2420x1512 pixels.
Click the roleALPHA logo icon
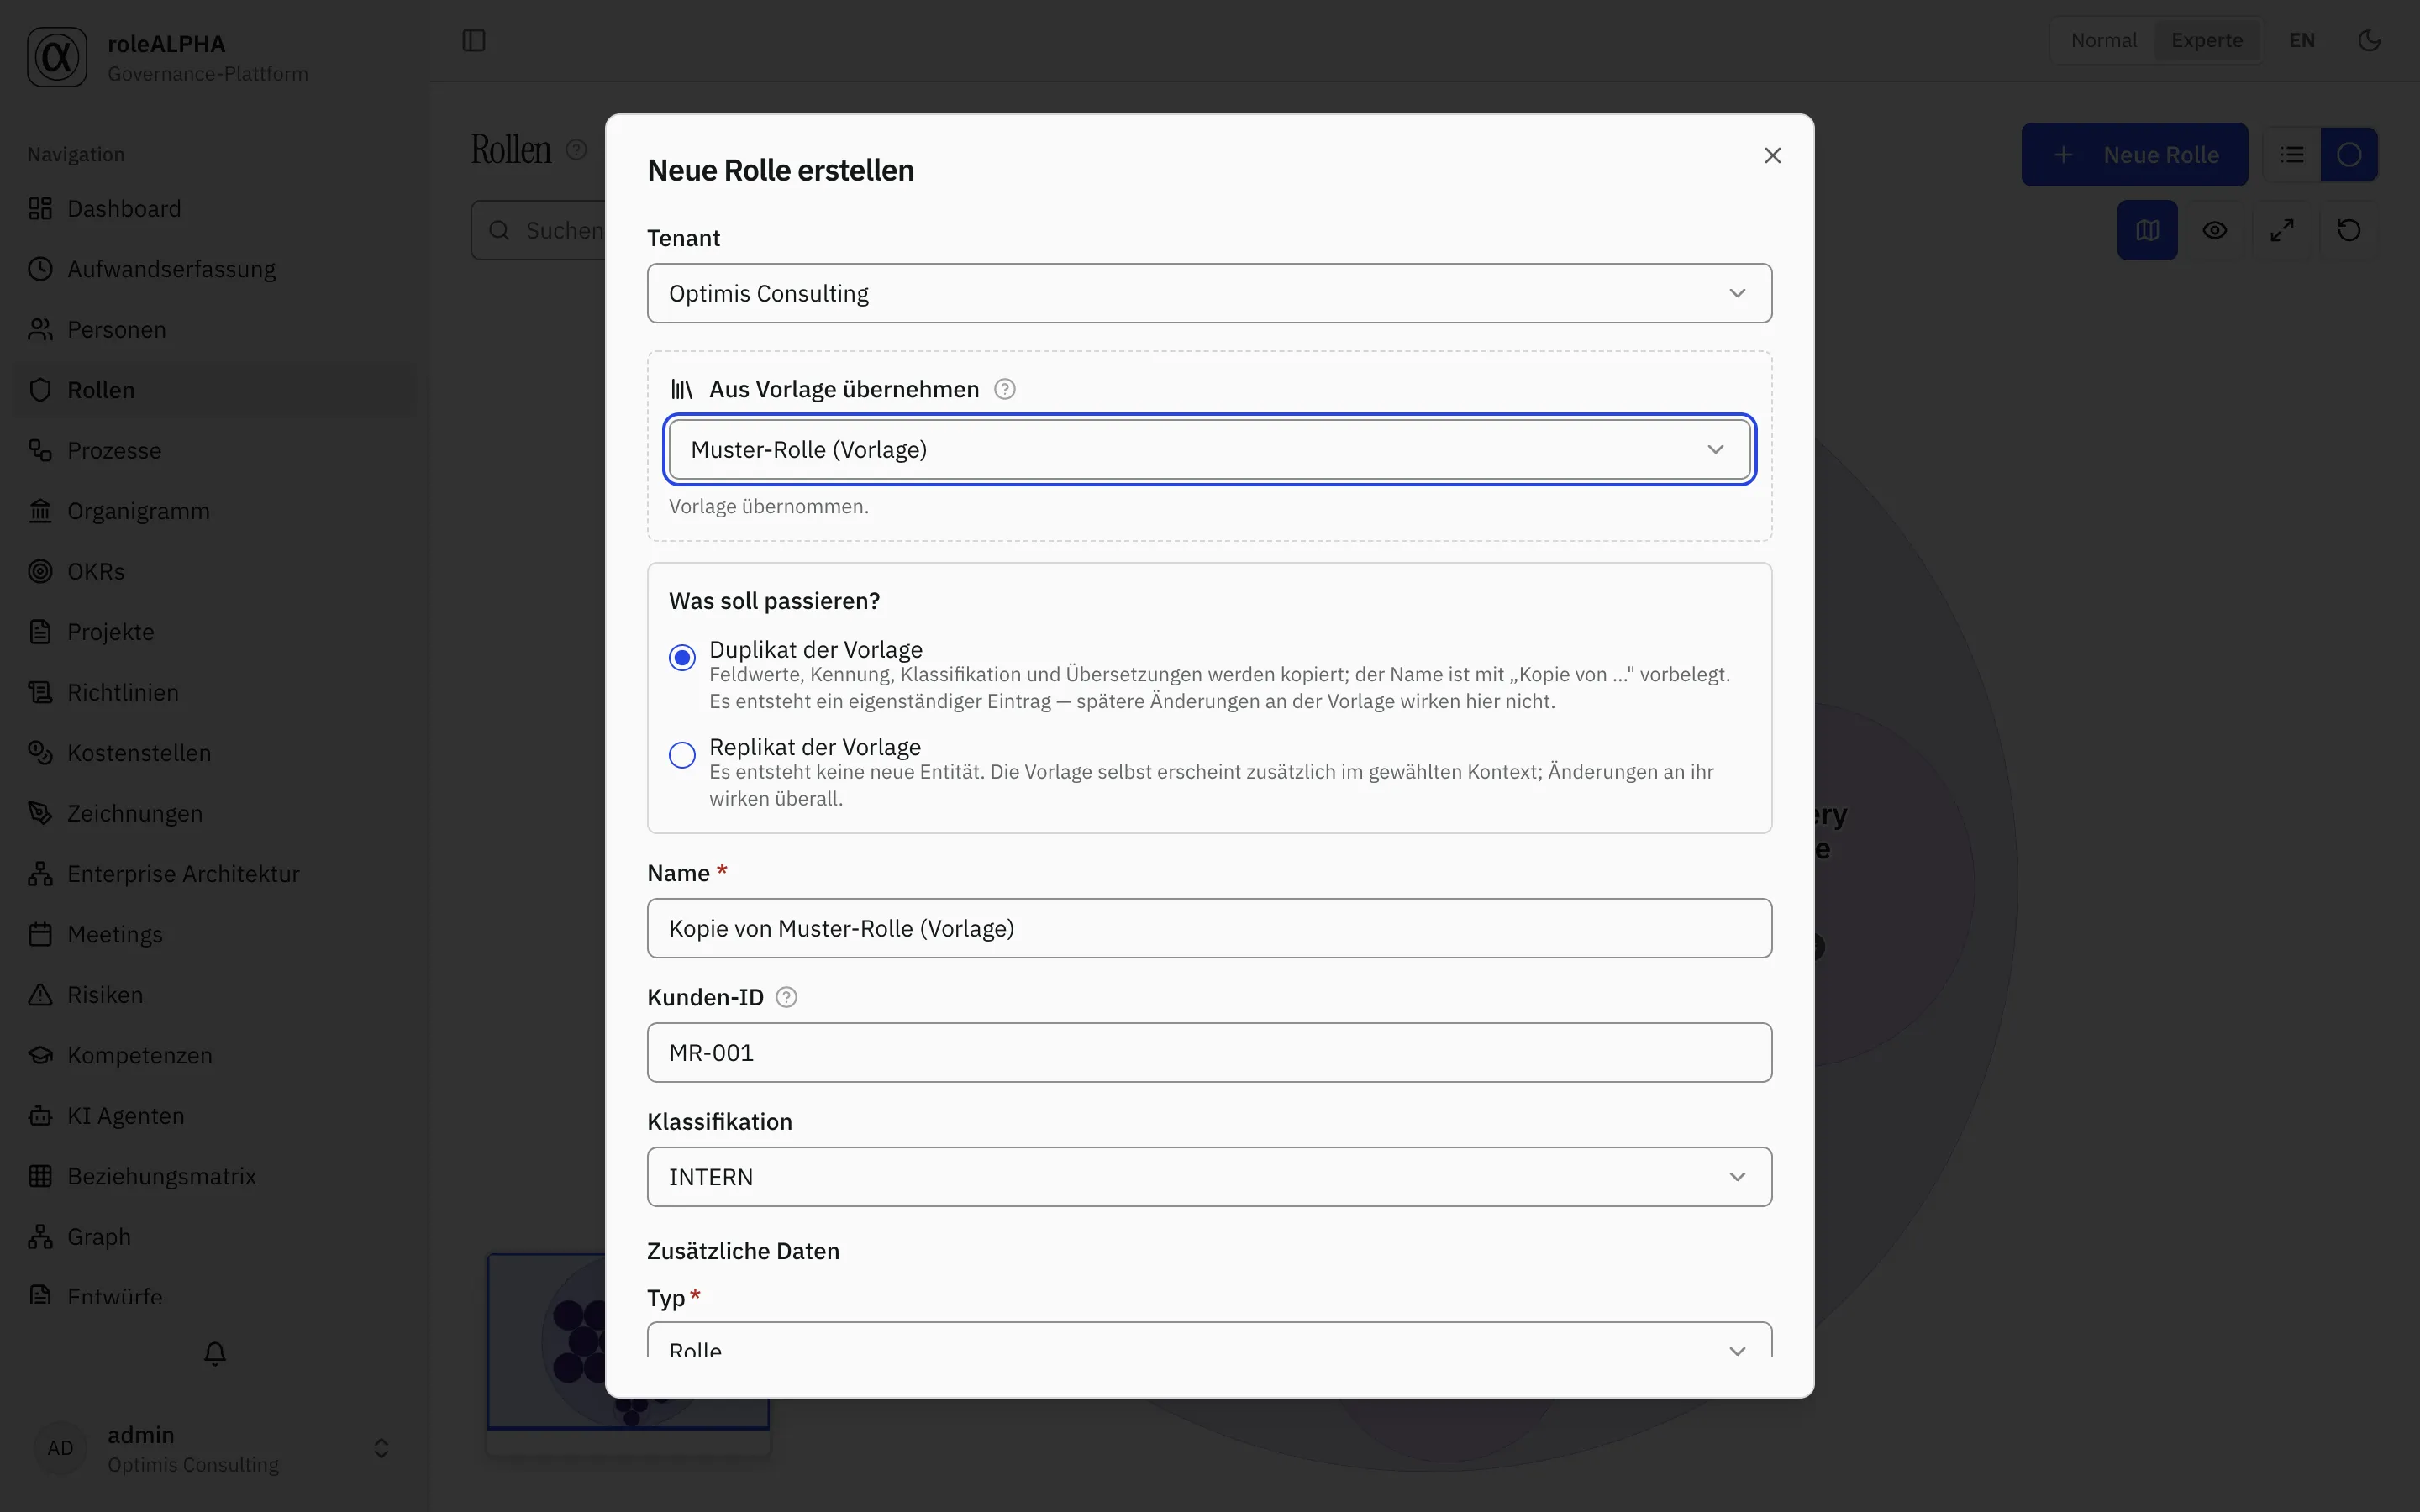(57, 57)
